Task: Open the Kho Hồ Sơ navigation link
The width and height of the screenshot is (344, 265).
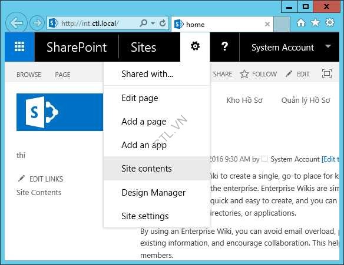Action: point(244,100)
